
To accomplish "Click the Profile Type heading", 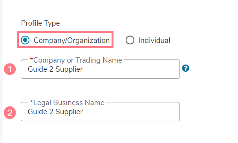I will pyautogui.click(x=40, y=23).
